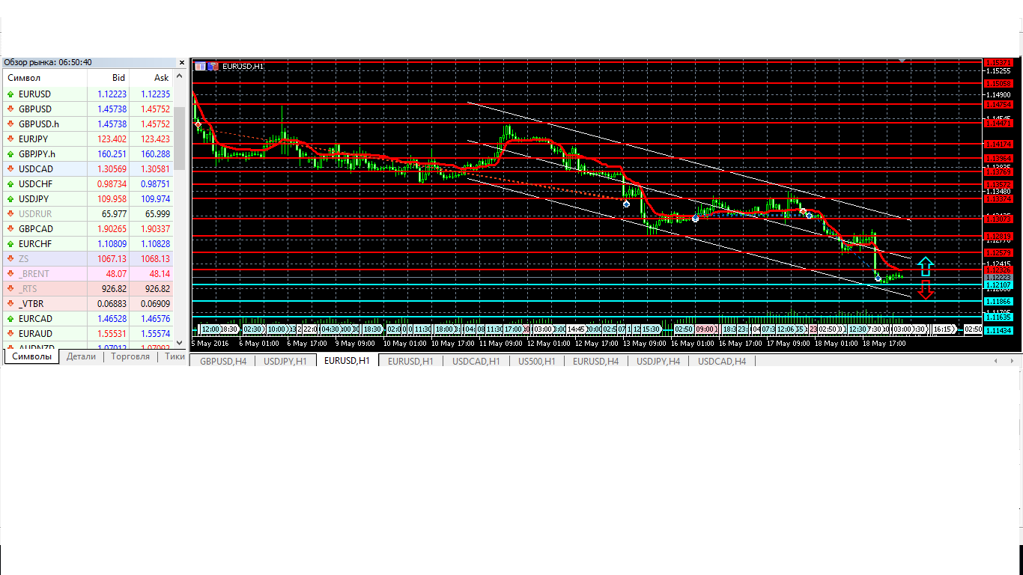Image resolution: width=1023 pixels, height=575 pixels.
Task: Select the EURUSD symbol name
Action: click(x=35, y=94)
